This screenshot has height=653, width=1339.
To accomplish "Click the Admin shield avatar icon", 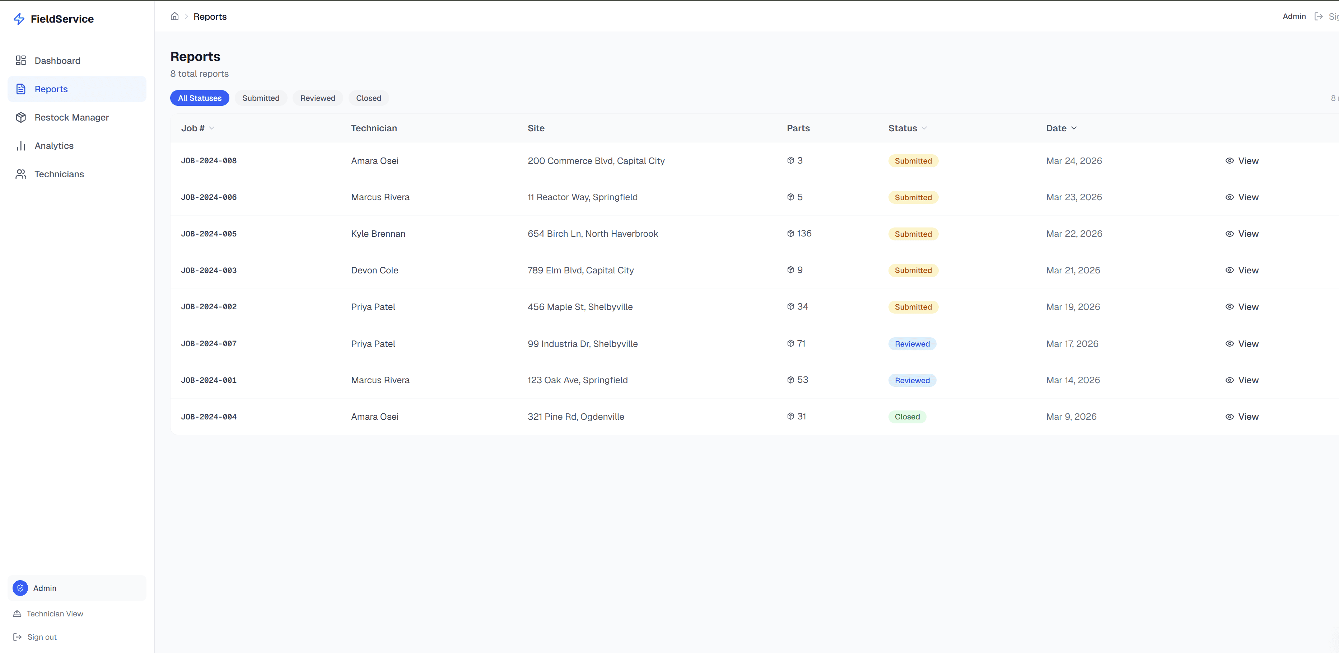I will 20,588.
